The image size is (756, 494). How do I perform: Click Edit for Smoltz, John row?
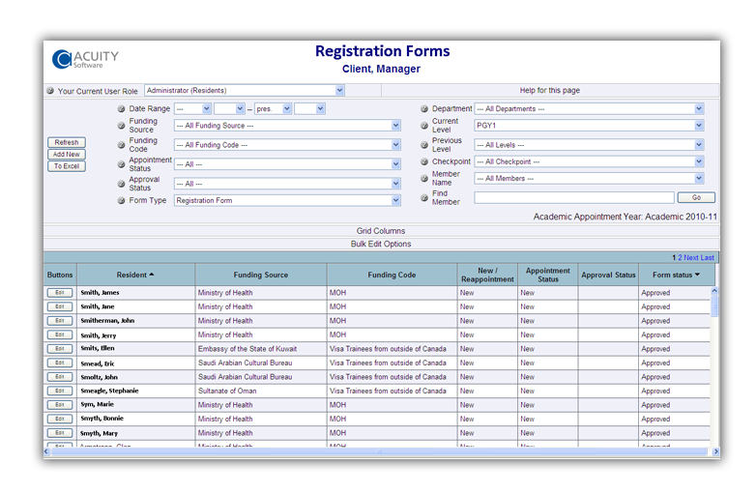60,376
